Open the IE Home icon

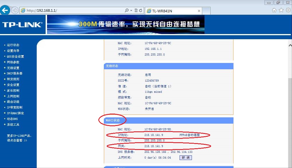[x=274, y=10]
